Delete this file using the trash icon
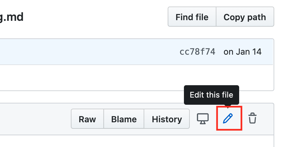Image resolution: width=284 pixels, height=147 pixels. tap(252, 119)
